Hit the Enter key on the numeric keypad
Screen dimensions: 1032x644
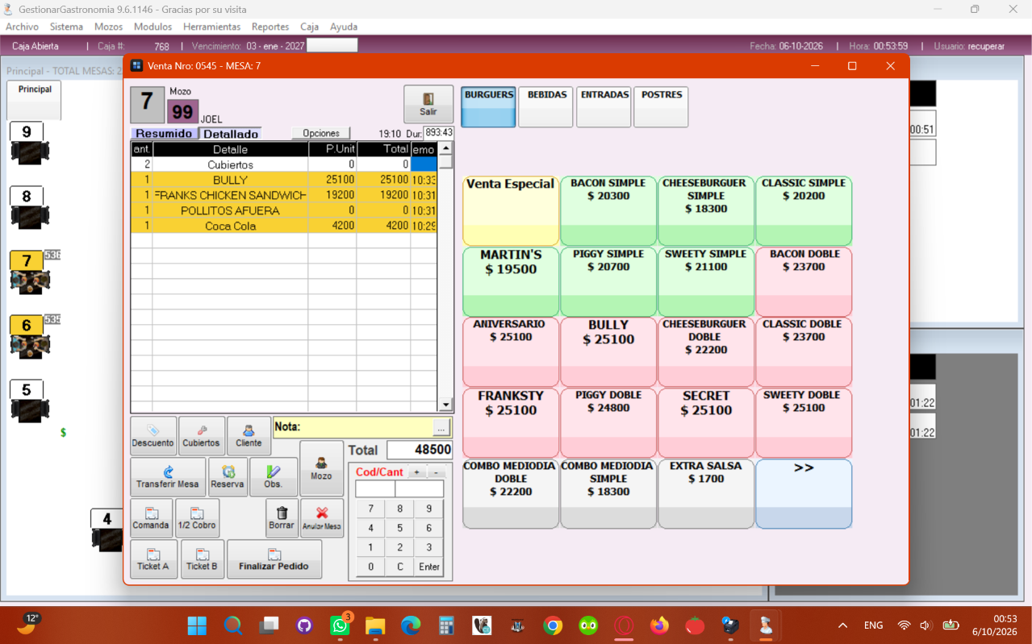[x=429, y=567]
